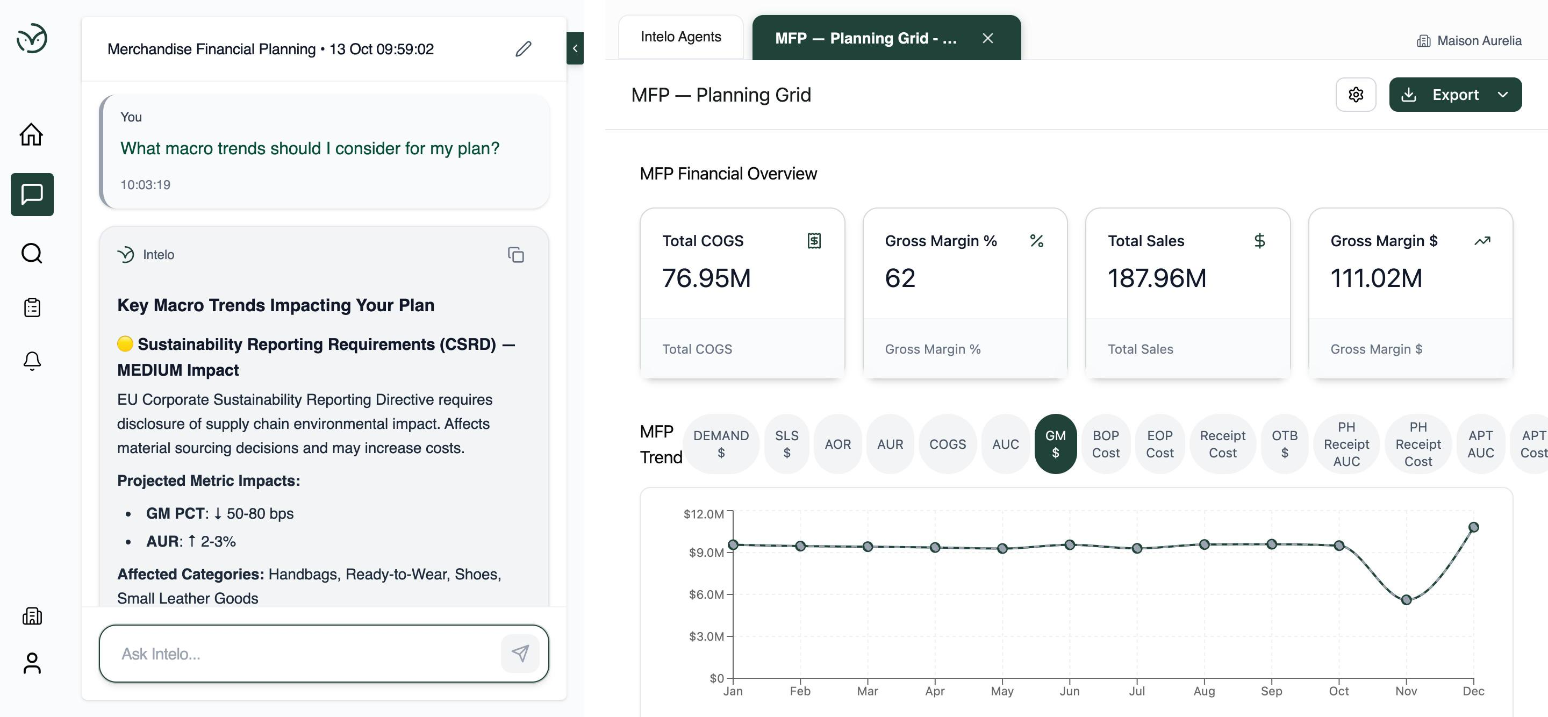Viewport: 1548px width, 717px height.
Task: Click the Gross Margin % percent icon
Action: click(1037, 241)
